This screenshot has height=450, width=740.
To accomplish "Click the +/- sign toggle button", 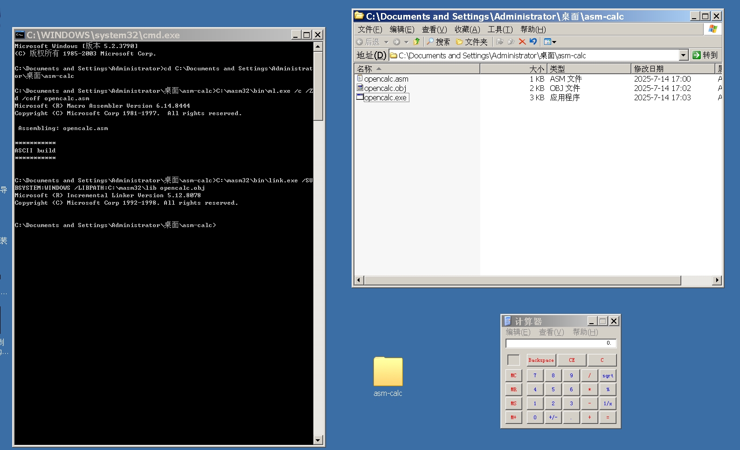I will click(553, 417).
